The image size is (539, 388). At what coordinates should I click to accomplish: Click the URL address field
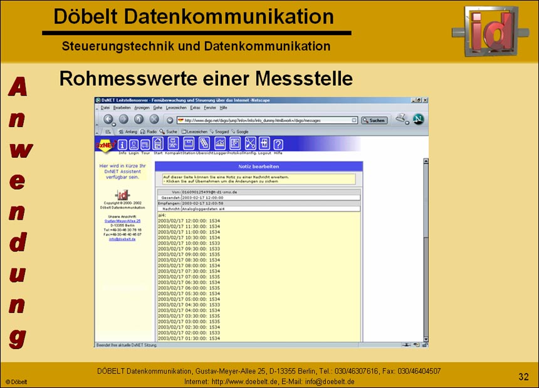pos(267,121)
